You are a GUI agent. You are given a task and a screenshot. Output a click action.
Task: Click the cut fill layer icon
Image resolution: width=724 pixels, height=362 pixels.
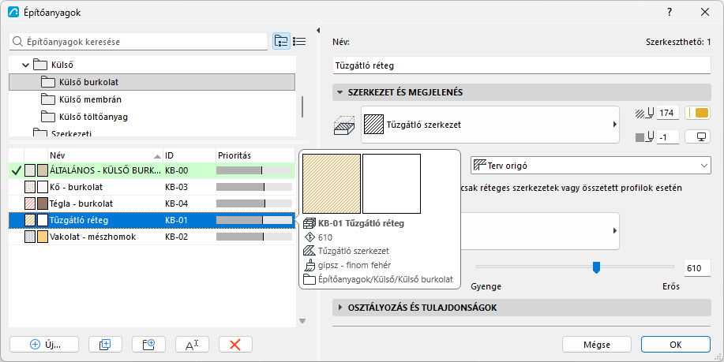(344, 125)
